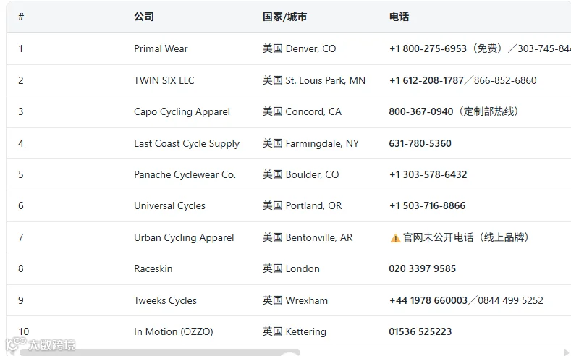Click the In Motion (OZZO) entry

coord(174,331)
